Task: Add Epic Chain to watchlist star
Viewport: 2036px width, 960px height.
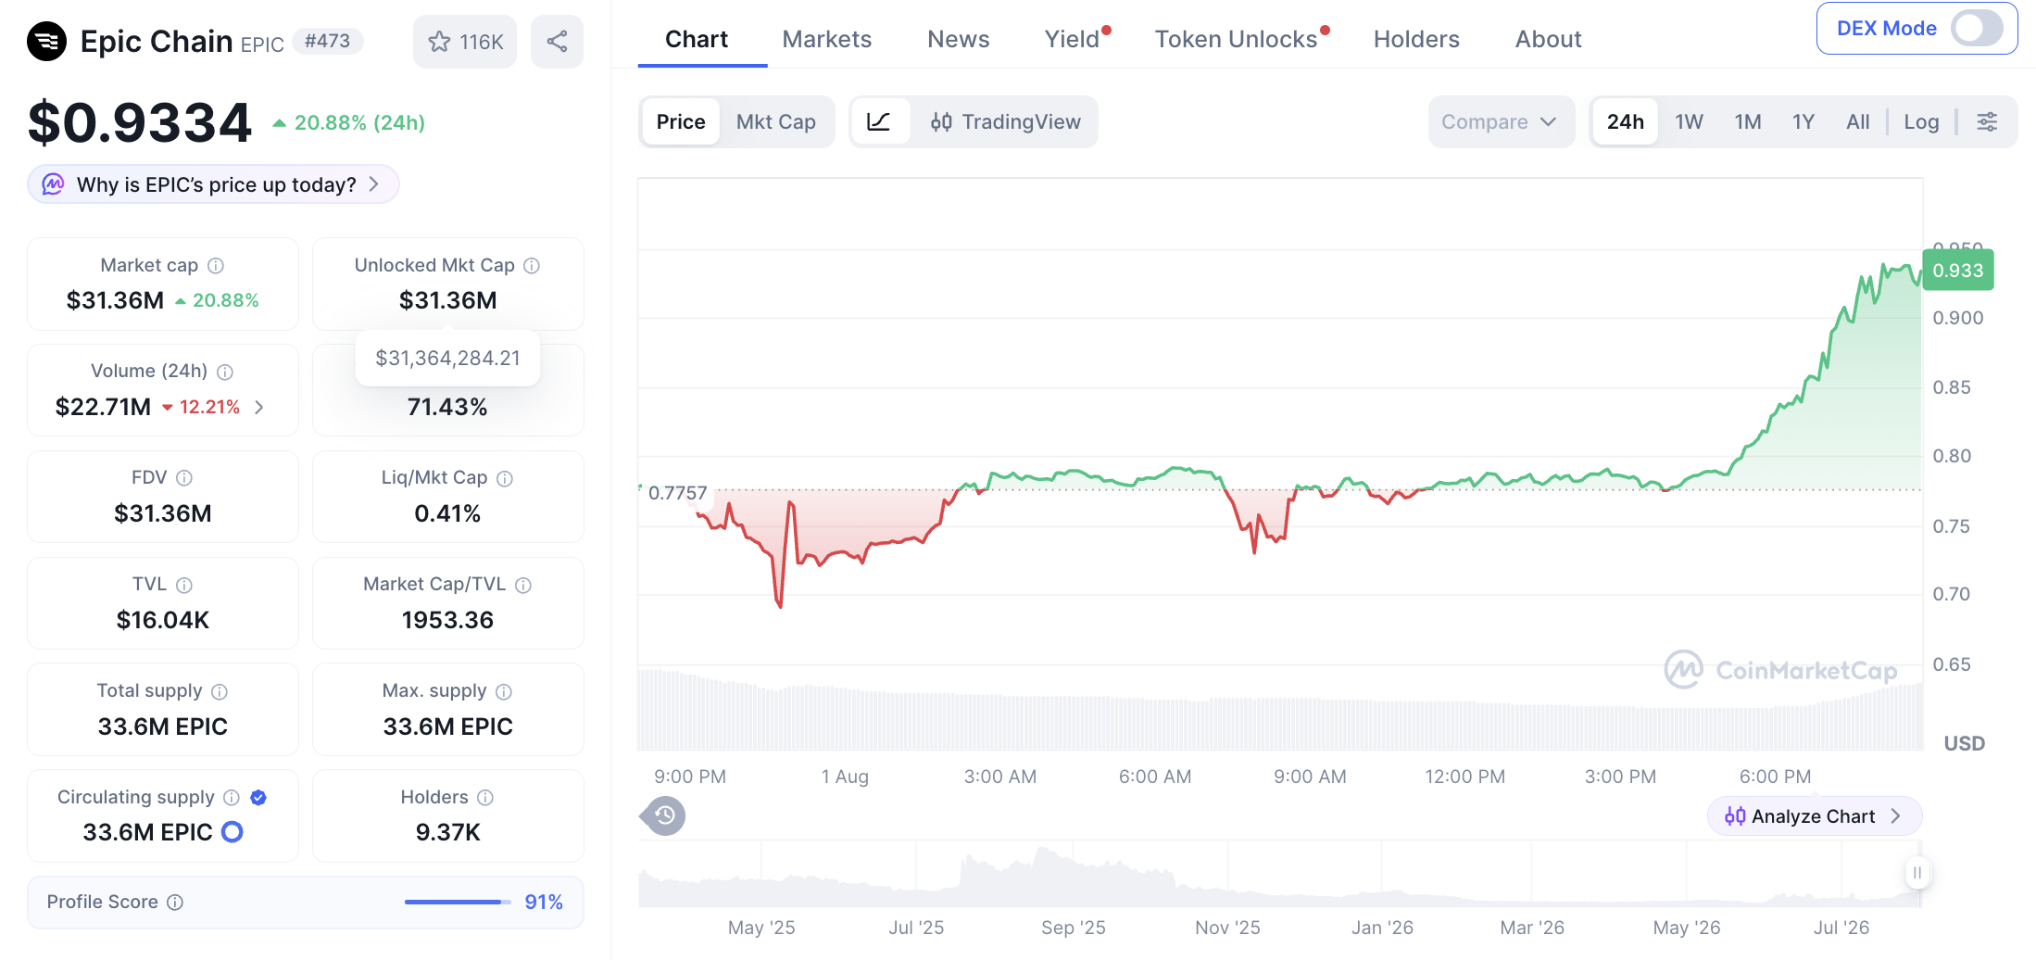Action: click(464, 42)
